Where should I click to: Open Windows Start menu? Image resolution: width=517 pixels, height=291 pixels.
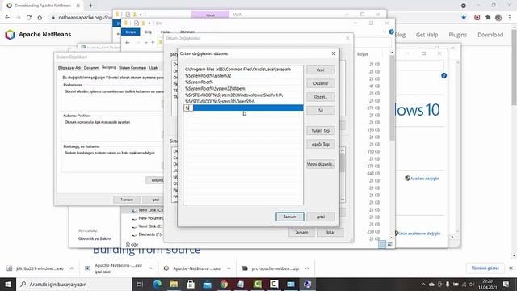tap(8, 284)
